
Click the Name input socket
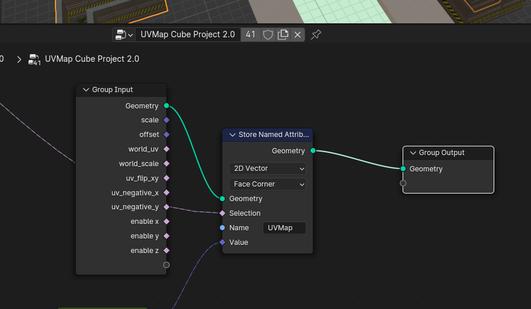(222, 228)
